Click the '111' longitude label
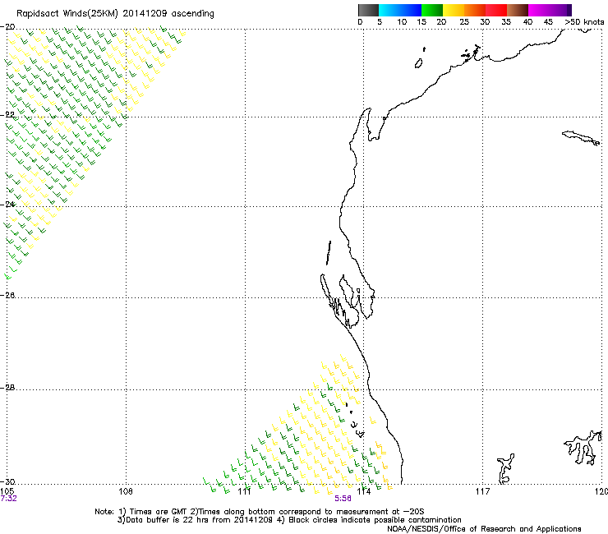Viewport: 608px width, 534px height. click(245, 492)
